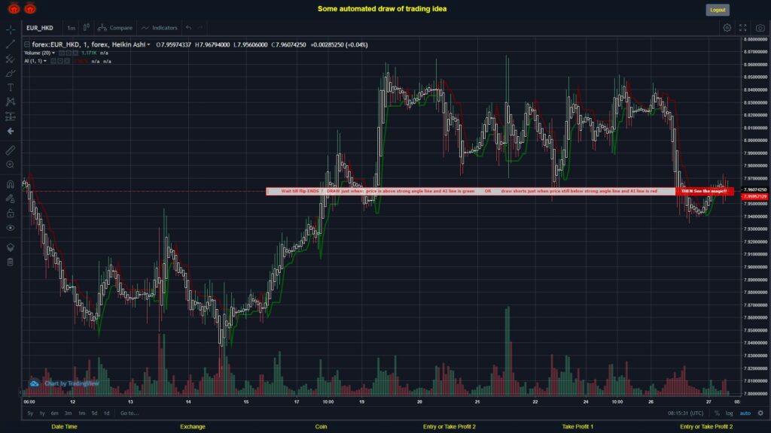Open the Volume (20) indicator dropdown

click(53, 53)
